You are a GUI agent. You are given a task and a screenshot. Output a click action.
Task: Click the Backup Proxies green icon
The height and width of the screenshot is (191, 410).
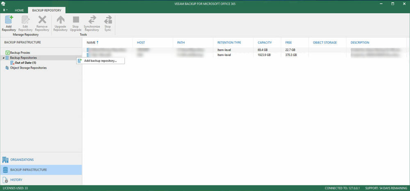click(7, 53)
